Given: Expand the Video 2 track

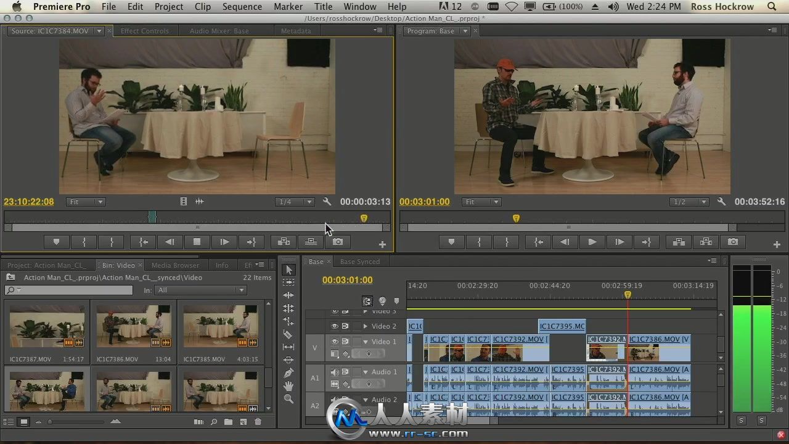Looking at the screenshot, I should pyautogui.click(x=365, y=326).
